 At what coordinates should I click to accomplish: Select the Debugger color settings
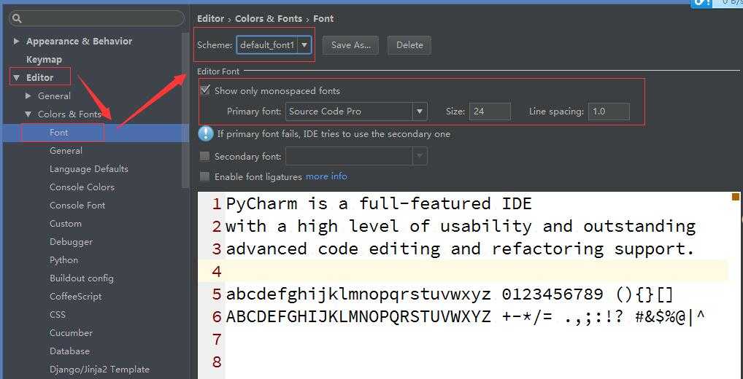71,242
